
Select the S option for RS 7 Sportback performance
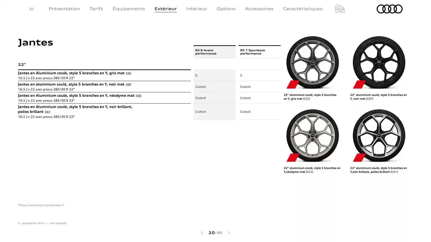241,75
